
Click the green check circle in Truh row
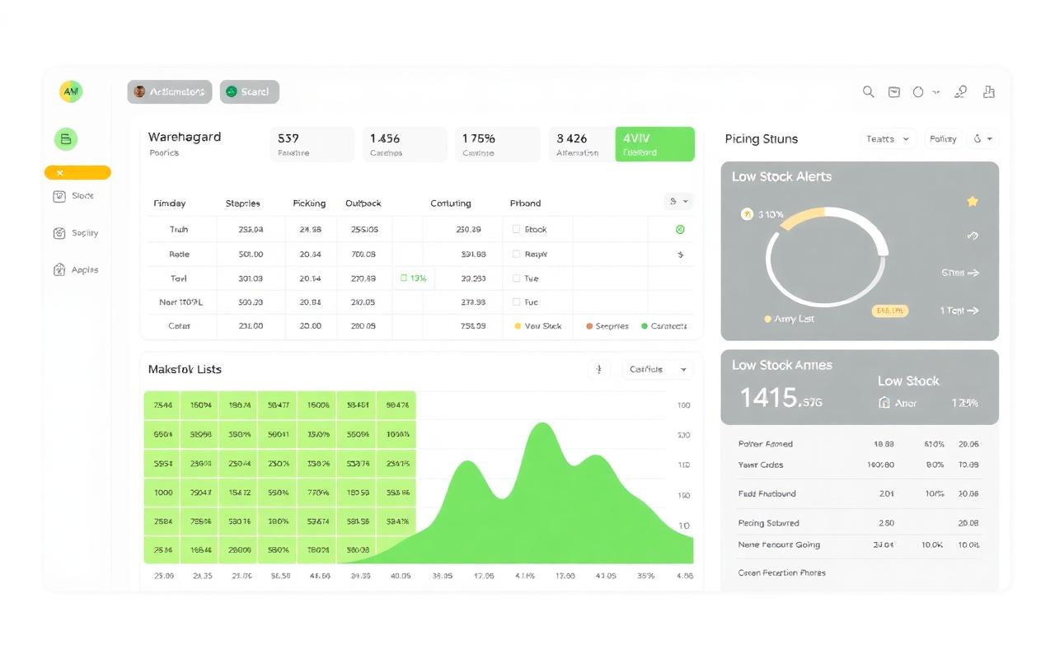click(680, 229)
